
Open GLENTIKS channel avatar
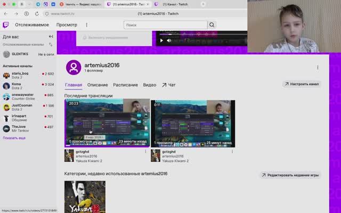6,54
